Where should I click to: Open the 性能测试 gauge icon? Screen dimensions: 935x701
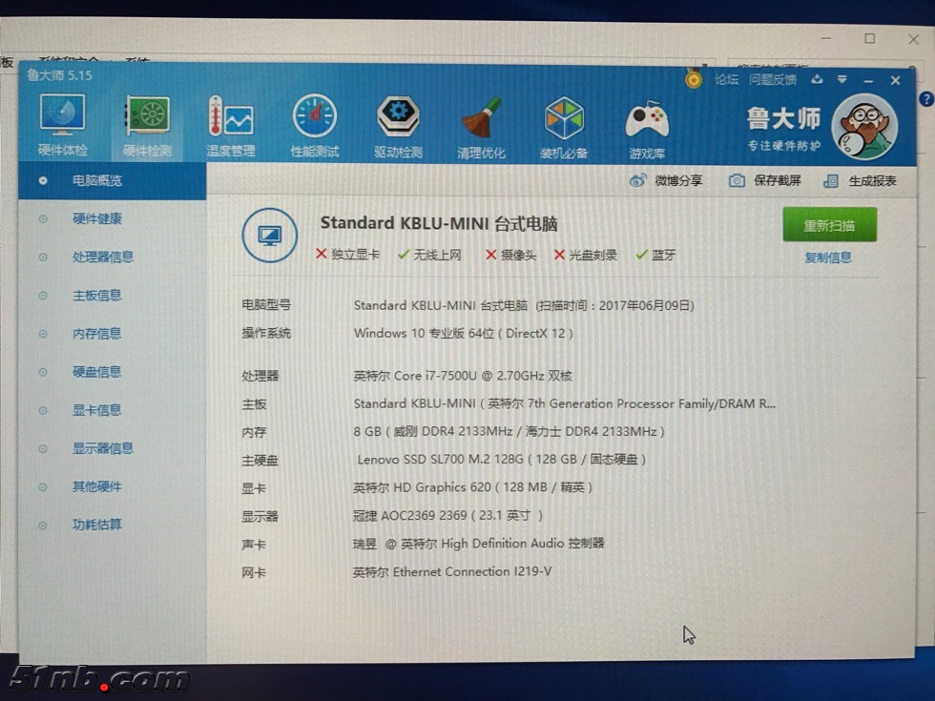point(315,124)
